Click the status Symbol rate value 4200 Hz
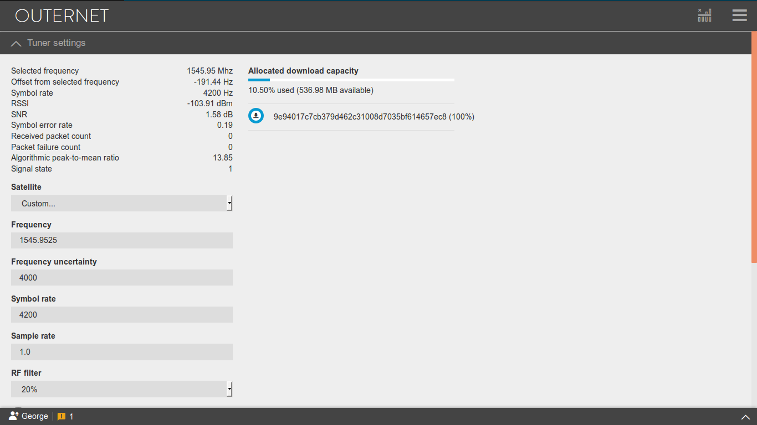 218,93
